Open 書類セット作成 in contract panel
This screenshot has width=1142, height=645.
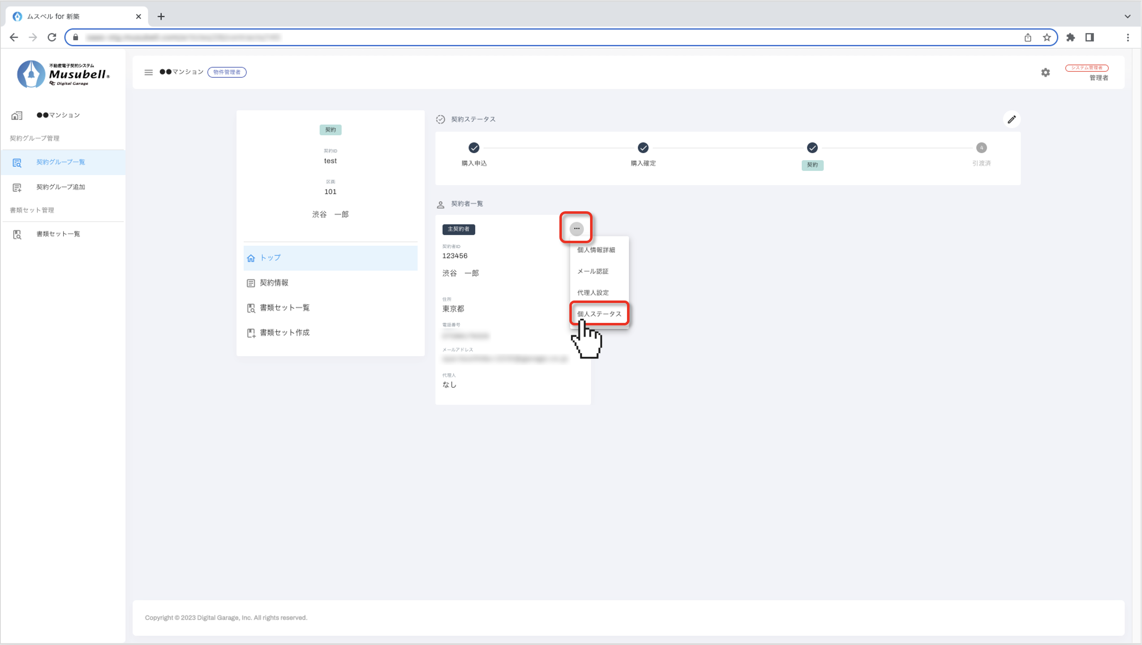[x=284, y=332]
